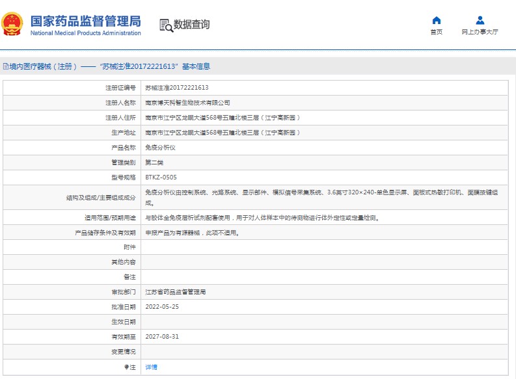Click the national emblem logo
Image resolution: width=516 pixels, height=379 pixels.
[x=12, y=24]
